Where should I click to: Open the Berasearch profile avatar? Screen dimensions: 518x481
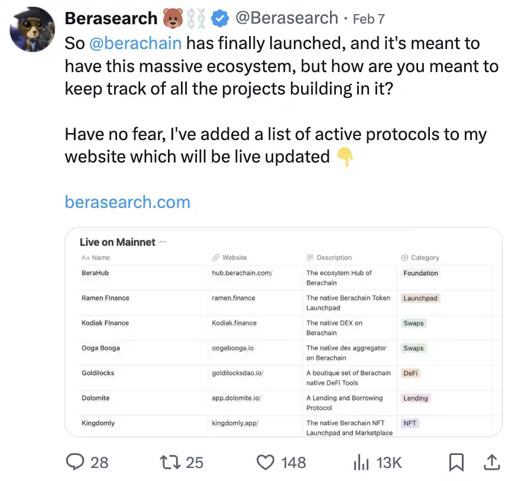pos(32,30)
